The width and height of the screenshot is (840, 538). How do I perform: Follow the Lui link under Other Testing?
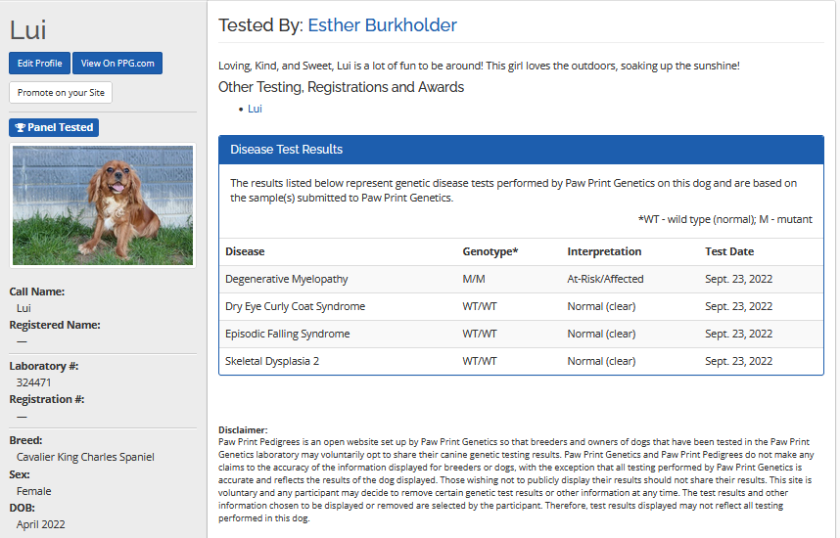click(255, 109)
